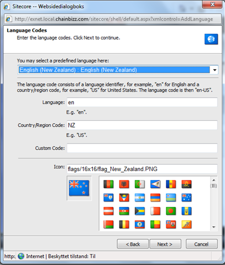Viewport: 225px width, 265px height.
Task: Choose the Armenia flag icon
Action: coord(155,198)
